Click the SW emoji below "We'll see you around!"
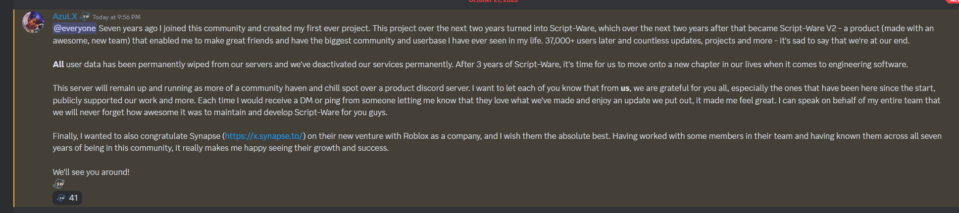The width and height of the screenshot is (959, 213). (x=59, y=184)
